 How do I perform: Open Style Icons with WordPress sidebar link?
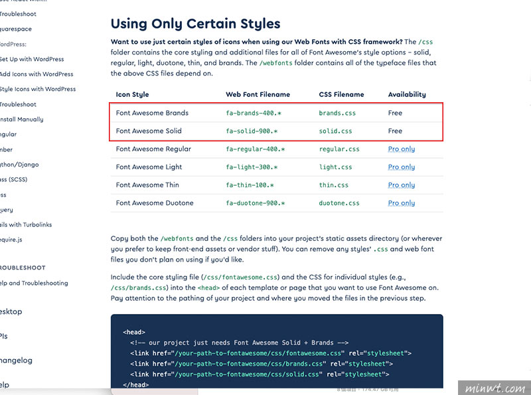38,89
